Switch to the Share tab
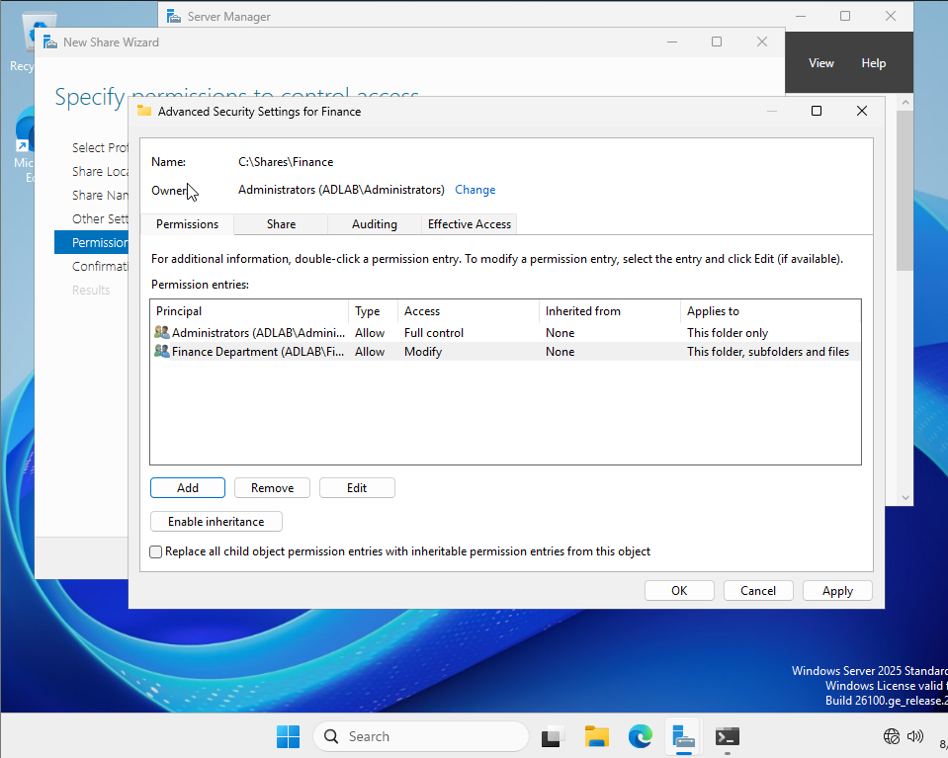Viewport: 948px width, 758px height. coord(281,224)
